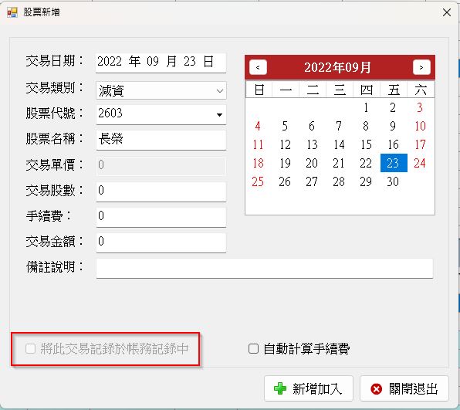This screenshot has width=460, height=410.
Task: Select September 21 on the calendar
Action: coord(339,163)
